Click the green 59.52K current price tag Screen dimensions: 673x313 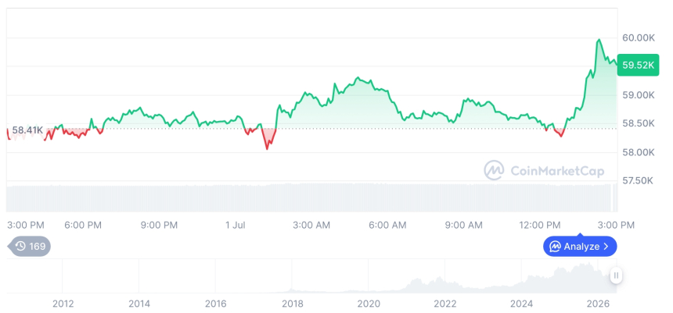pyautogui.click(x=638, y=65)
